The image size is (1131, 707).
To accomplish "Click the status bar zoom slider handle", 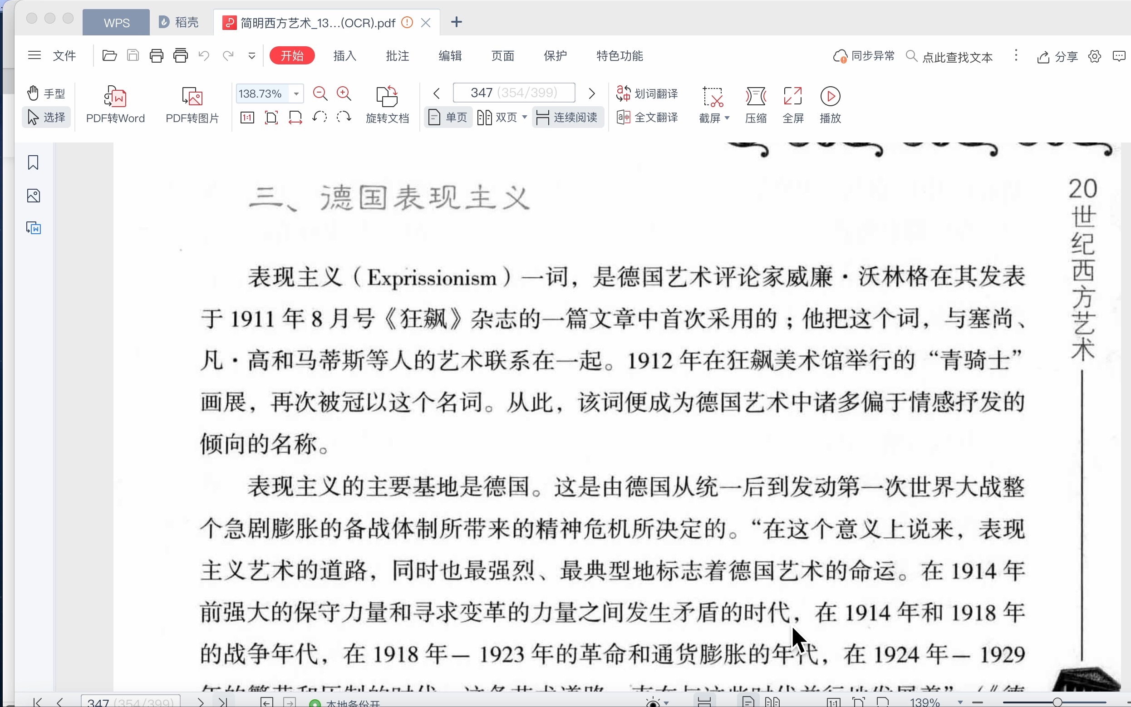I will click(1057, 702).
